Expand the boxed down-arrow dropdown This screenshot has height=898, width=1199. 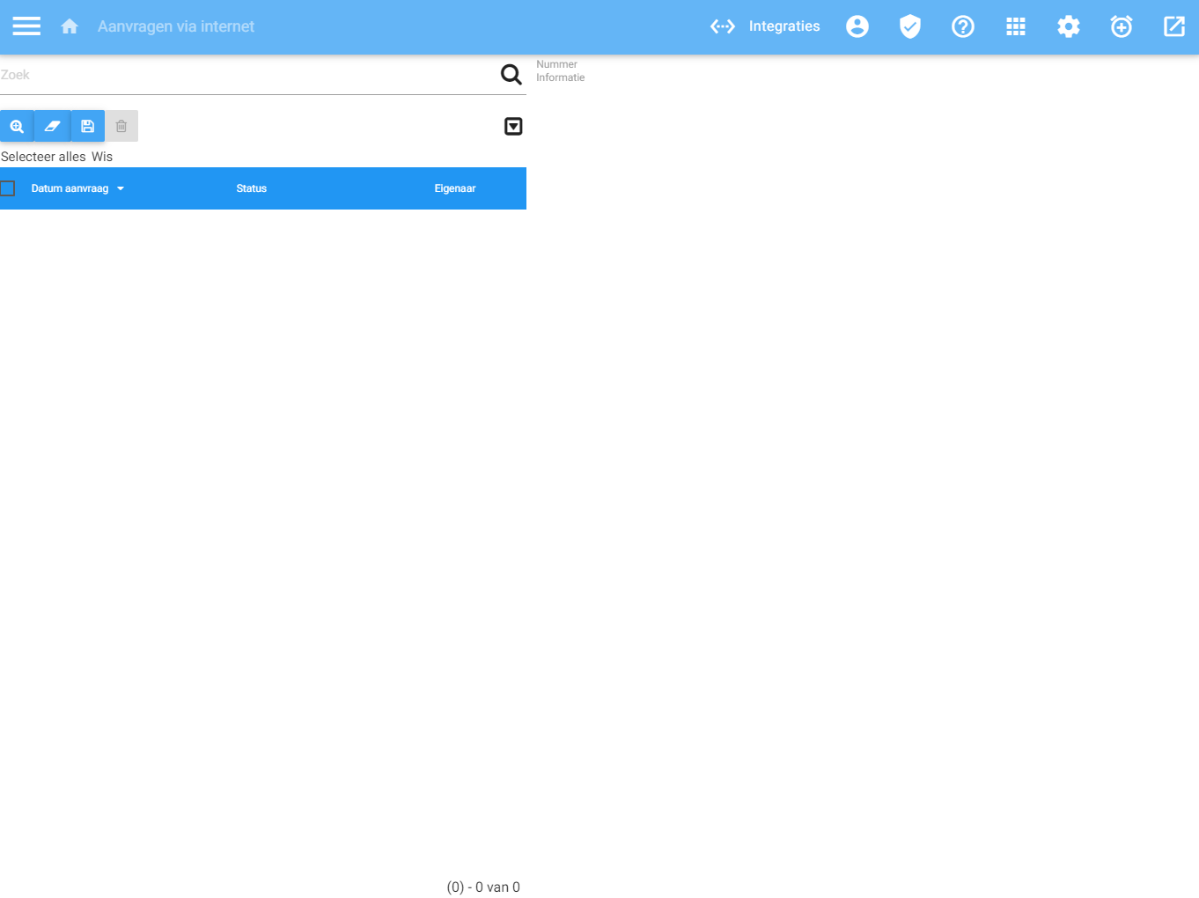(513, 127)
